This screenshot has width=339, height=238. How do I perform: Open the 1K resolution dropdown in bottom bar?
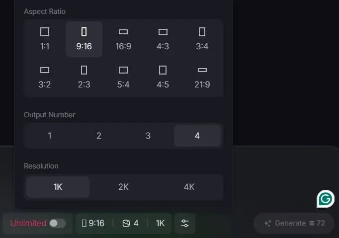pos(160,223)
